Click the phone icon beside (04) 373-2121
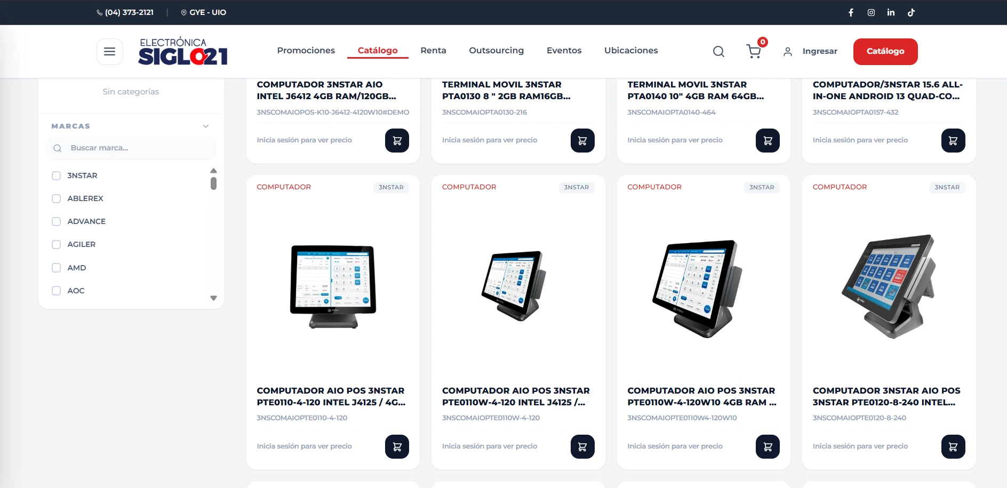Viewport: 1007px width, 488px height. [99, 12]
